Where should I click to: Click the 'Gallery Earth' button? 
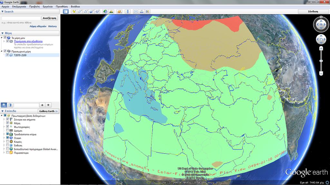tap(48, 111)
